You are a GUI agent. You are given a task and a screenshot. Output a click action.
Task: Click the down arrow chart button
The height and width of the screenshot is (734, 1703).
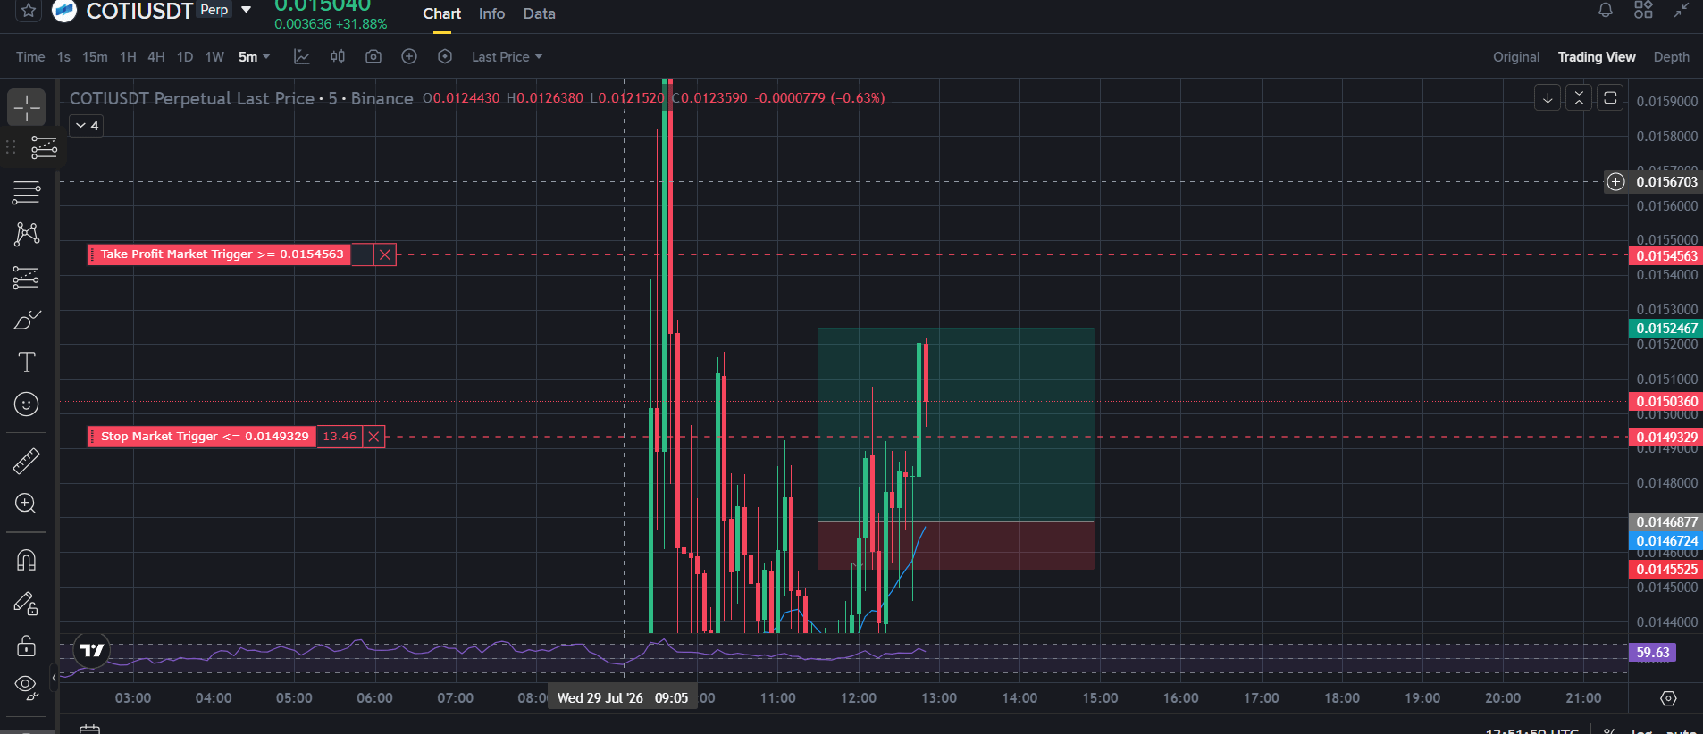pos(1548,97)
